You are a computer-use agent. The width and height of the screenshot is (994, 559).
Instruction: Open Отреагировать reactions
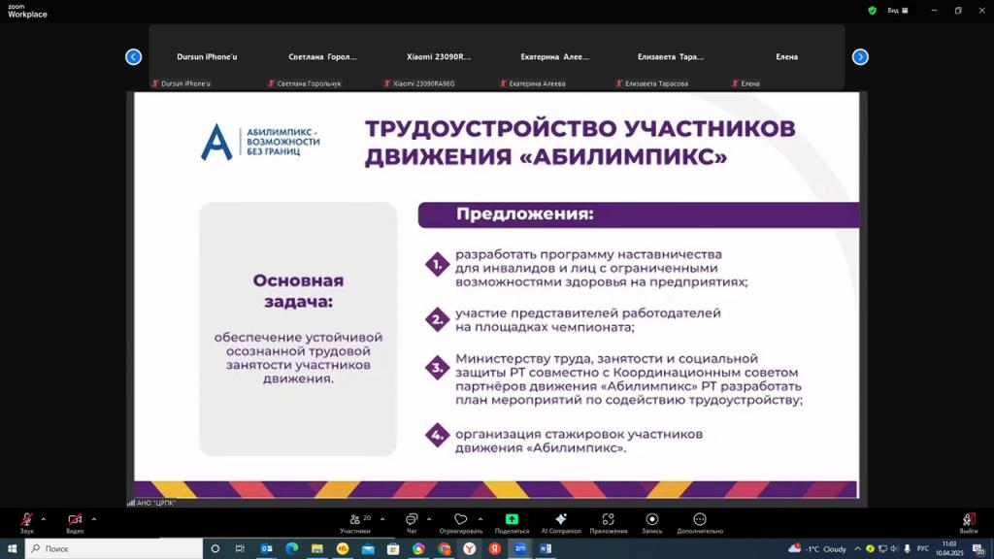click(x=461, y=522)
